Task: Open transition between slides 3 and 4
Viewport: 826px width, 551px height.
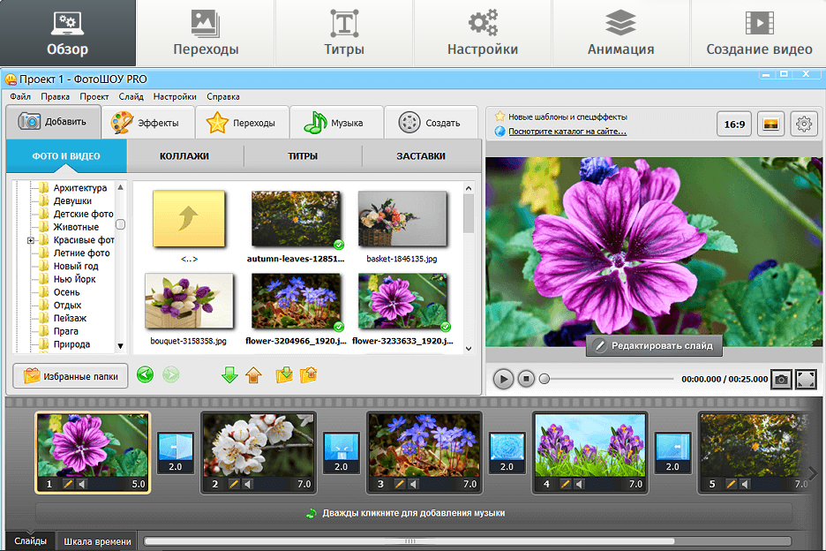Action: pyautogui.click(x=507, y=453)
